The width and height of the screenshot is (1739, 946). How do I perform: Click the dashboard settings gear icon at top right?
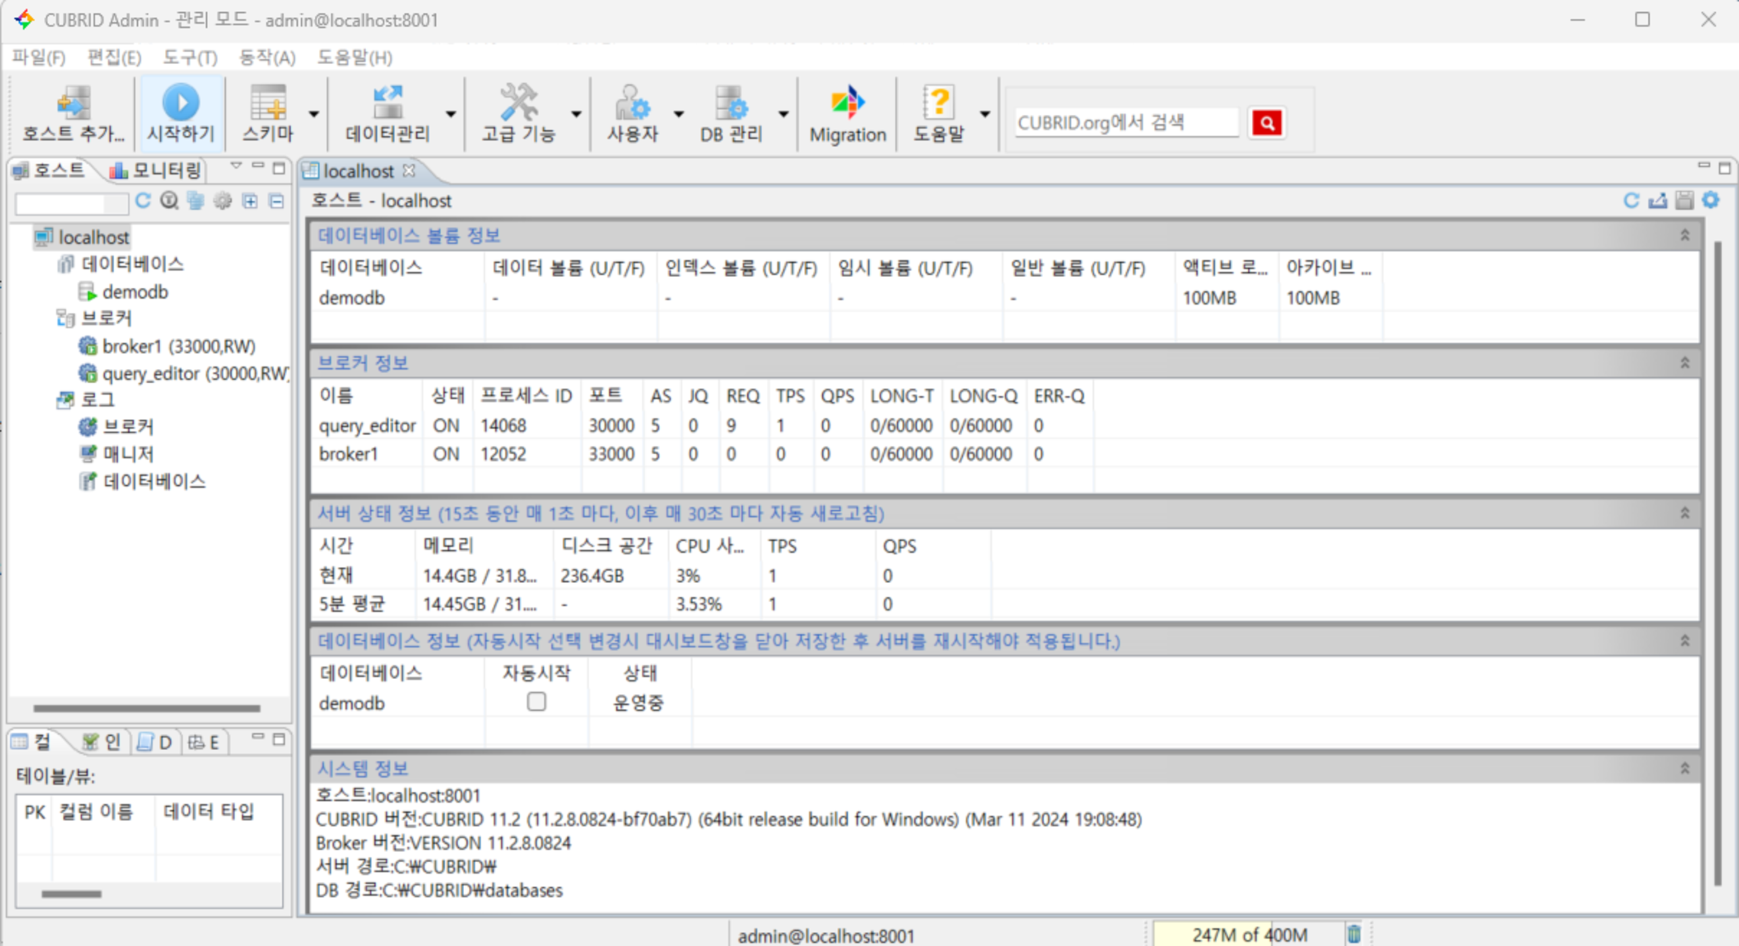tap(1710, 201)
